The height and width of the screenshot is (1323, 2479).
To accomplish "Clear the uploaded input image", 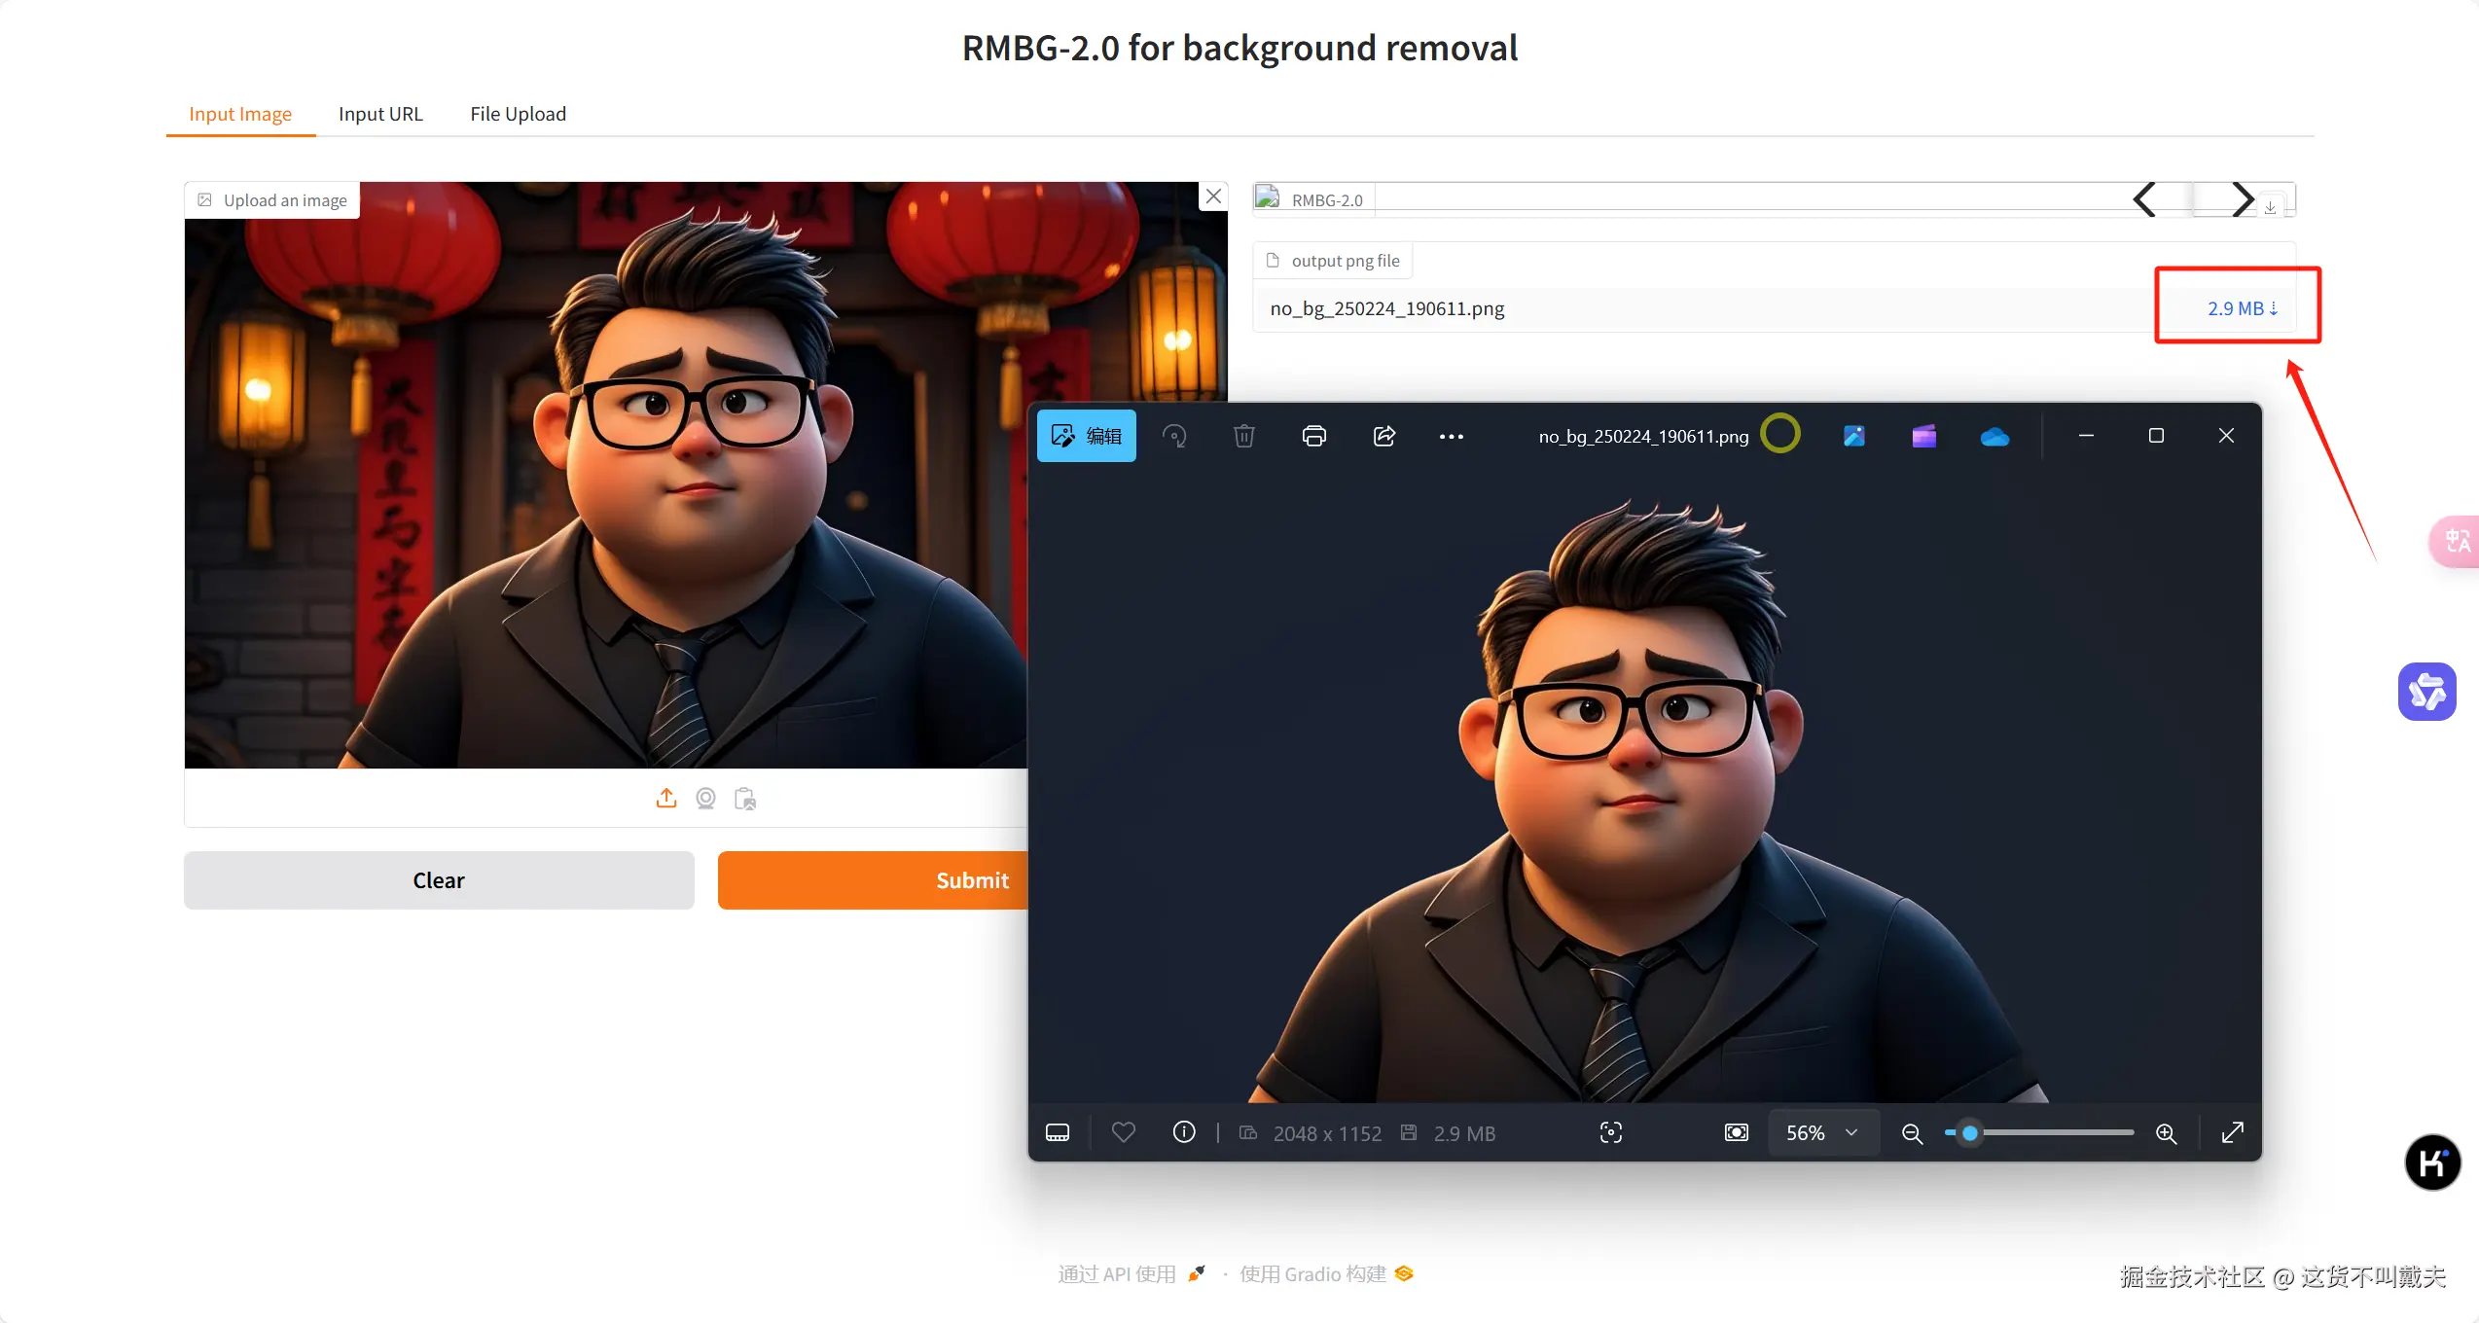I will coord(438,880).
